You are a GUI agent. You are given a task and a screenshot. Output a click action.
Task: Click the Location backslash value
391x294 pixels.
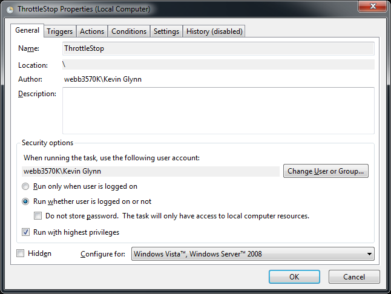tap(64, 65)
